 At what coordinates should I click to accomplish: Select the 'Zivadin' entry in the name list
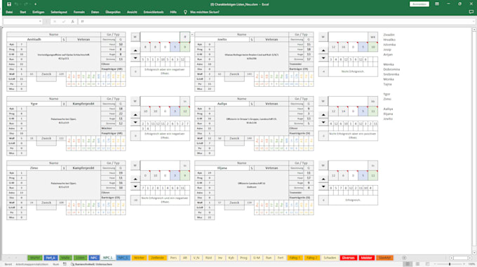[x=389, y=35]
